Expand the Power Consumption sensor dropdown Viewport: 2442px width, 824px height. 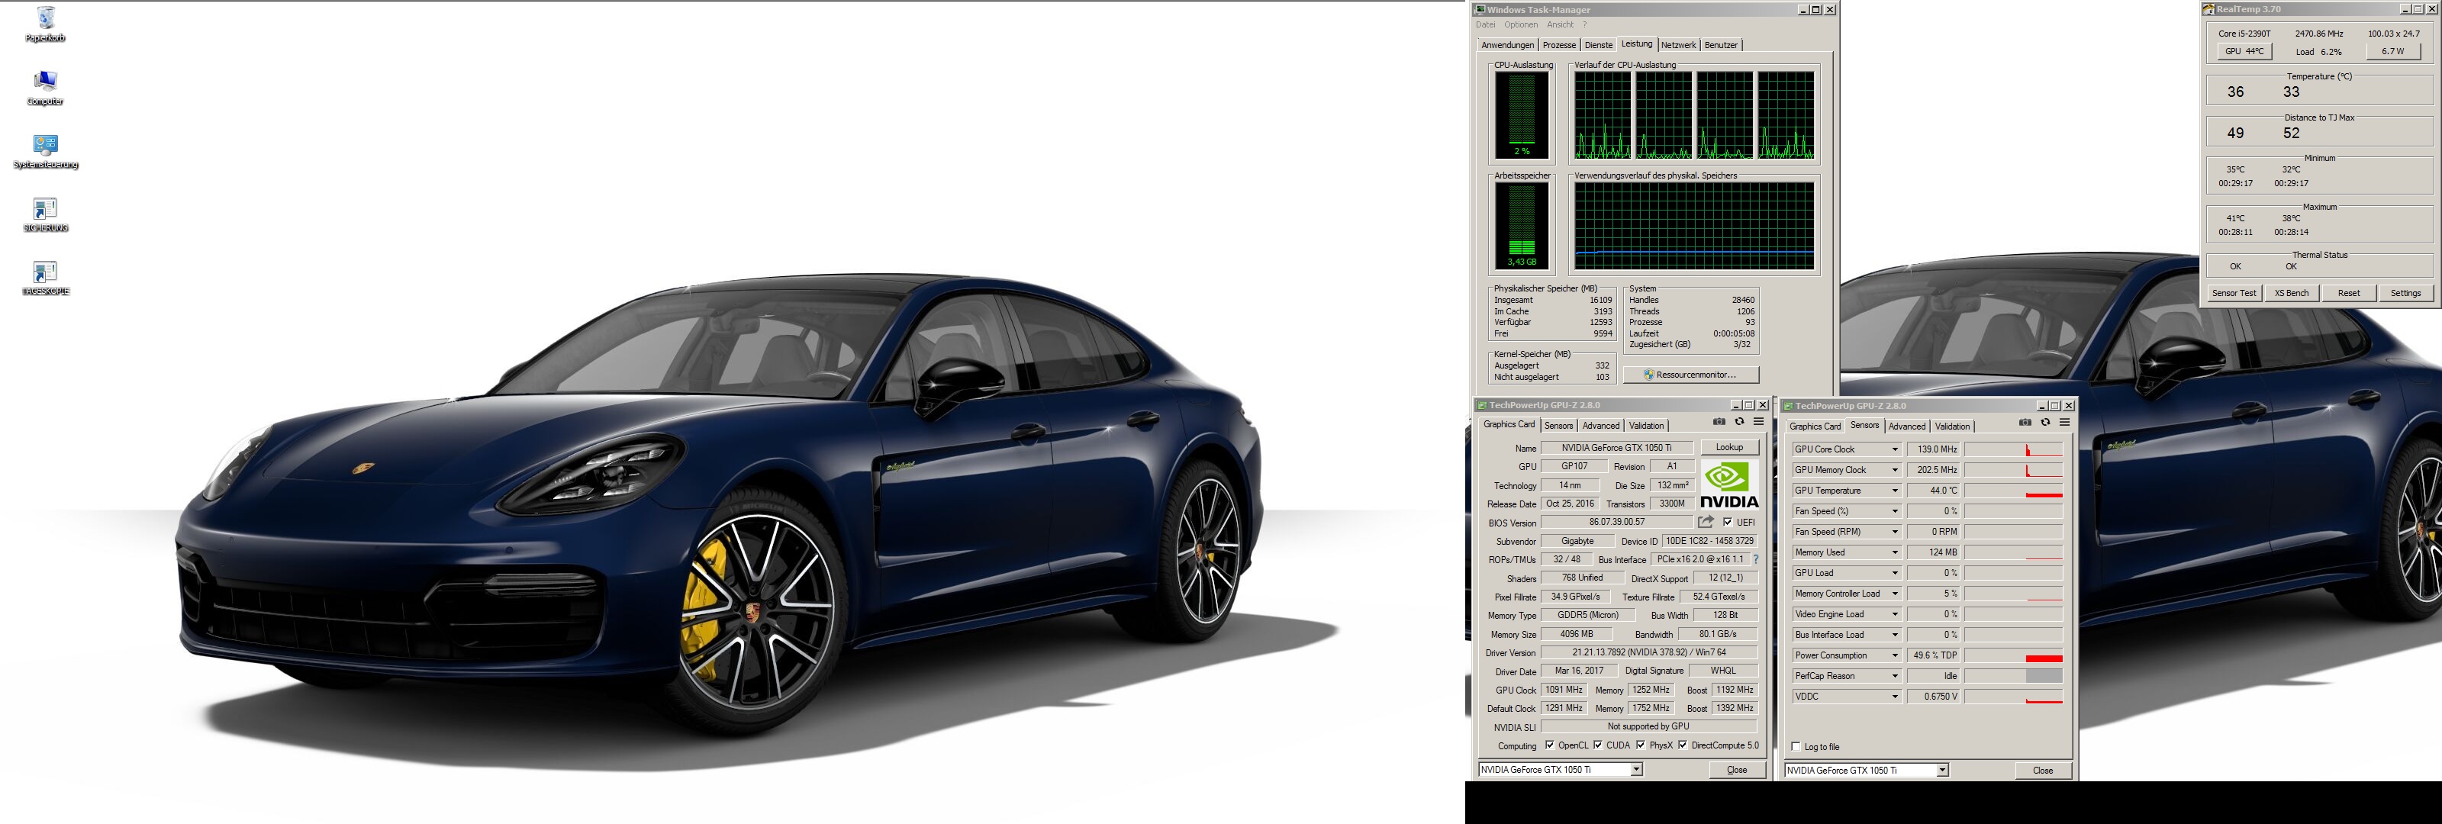[x=1894, y=656]
